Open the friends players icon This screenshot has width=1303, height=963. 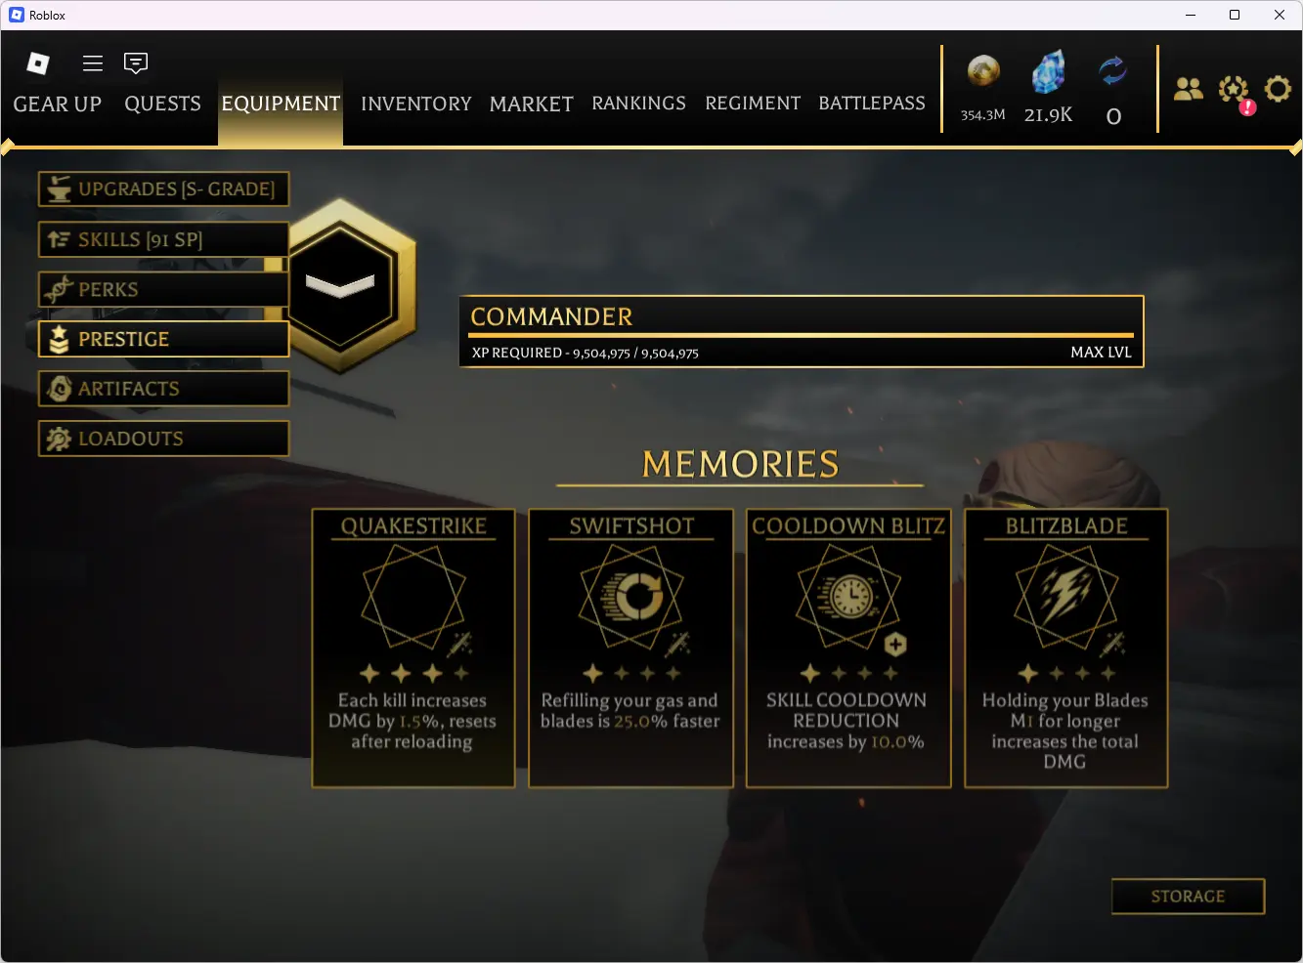click(x=1189, y=90)
